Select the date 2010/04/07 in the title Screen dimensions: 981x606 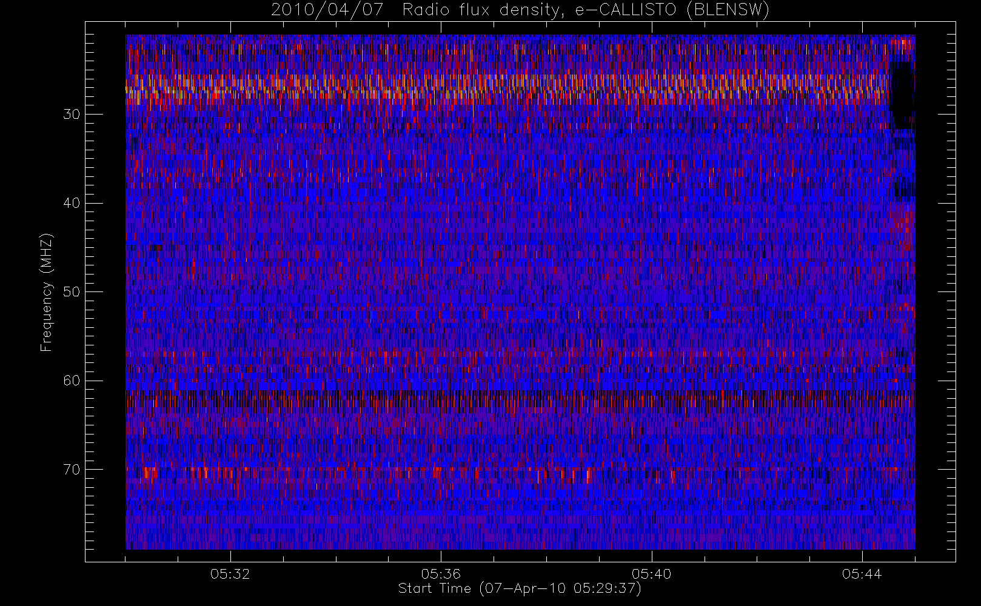click(x=327, y=10)
